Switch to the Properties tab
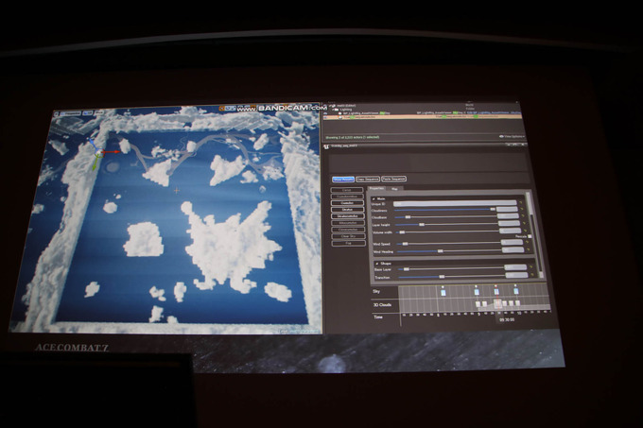The width and height of the screenshot is (643, 428). tap(376, 188)
